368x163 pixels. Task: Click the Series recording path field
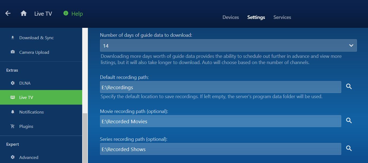pos(220,149)
